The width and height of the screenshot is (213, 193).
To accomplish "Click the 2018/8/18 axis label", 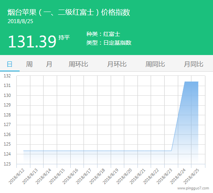I will coord(97,176).
